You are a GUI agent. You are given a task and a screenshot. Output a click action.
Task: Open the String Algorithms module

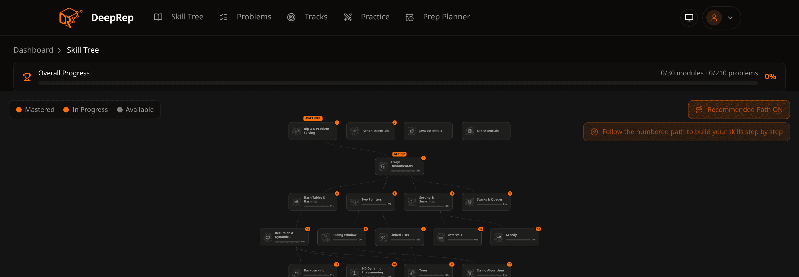(x=486, y=271)
